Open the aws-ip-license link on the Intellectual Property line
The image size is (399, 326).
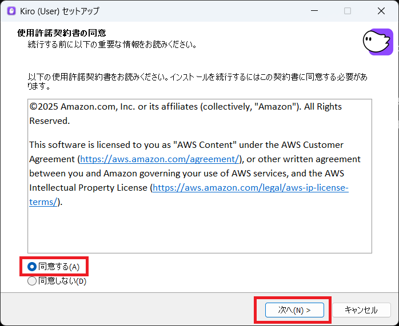point(250,187)
